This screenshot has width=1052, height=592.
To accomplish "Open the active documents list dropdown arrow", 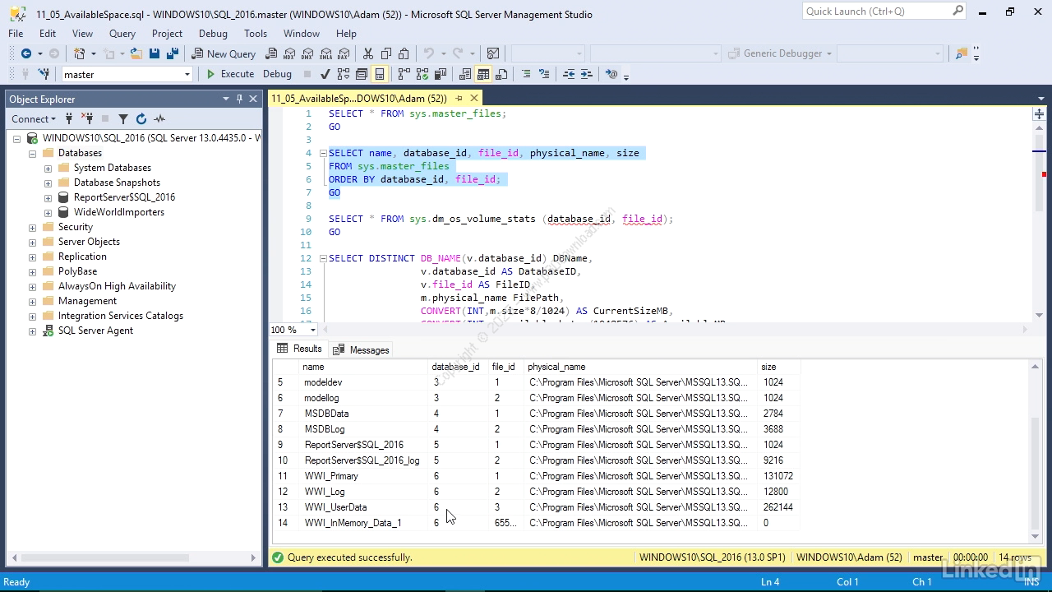I will click(1041, 99).
